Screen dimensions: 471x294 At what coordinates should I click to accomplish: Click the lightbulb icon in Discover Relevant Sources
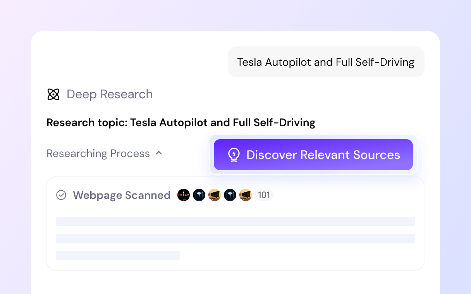tap(234, 155)
